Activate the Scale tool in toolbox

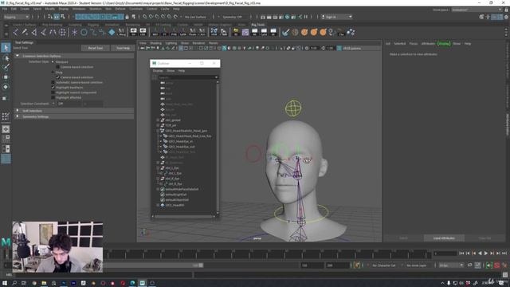click(5, 98)
